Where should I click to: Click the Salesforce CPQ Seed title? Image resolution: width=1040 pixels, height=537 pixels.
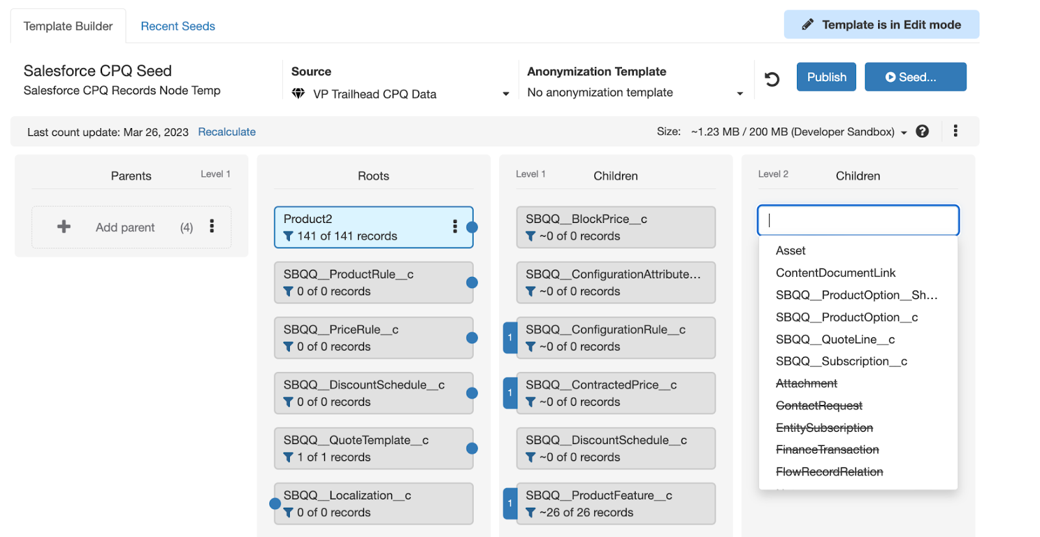97,71
